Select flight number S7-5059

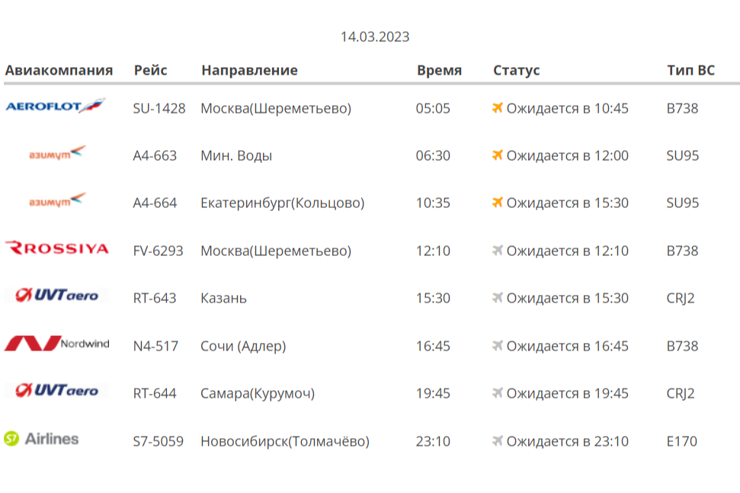(158, 442)
